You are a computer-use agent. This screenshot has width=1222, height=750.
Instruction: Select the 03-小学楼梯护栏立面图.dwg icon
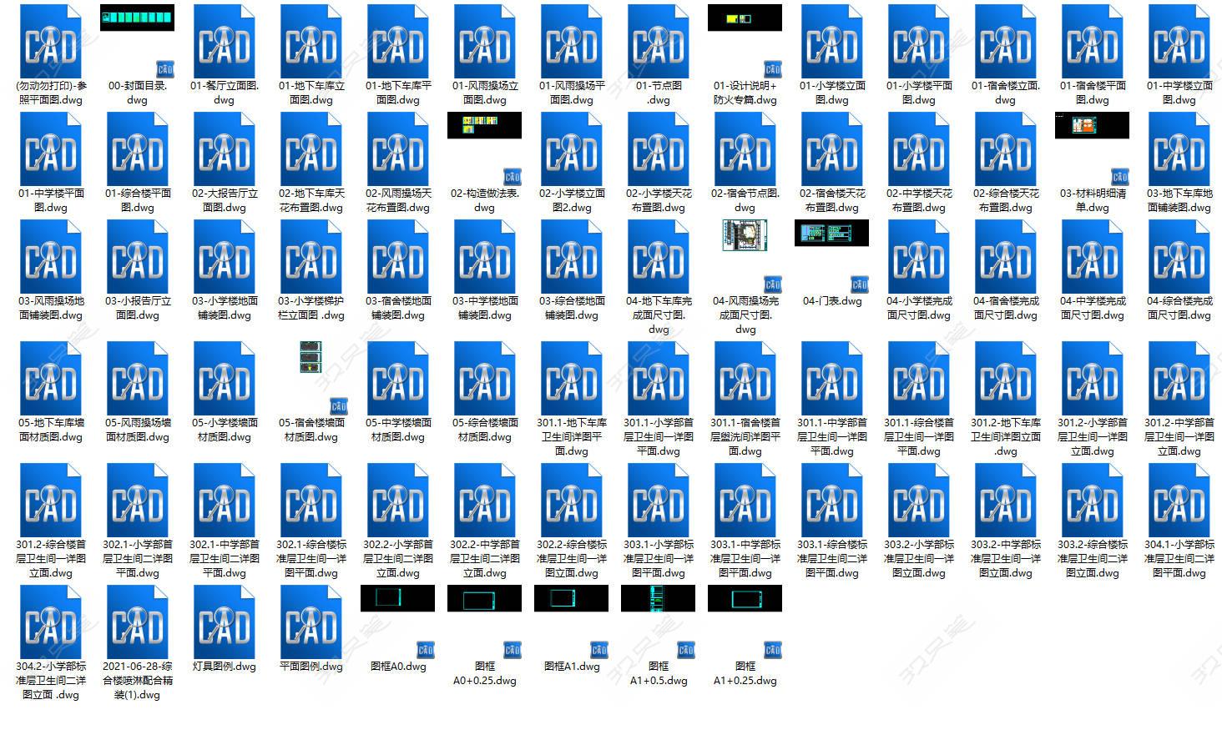311,256
